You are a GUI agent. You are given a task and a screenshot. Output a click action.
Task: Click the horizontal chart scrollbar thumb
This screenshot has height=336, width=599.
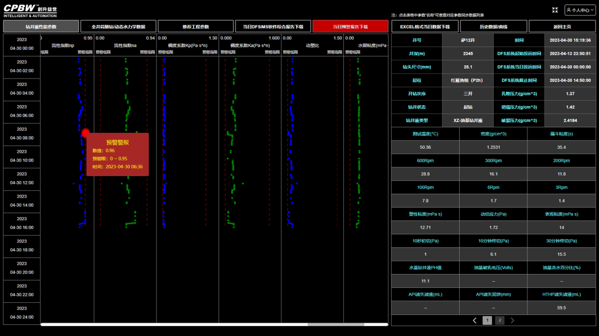click(336, 324)
